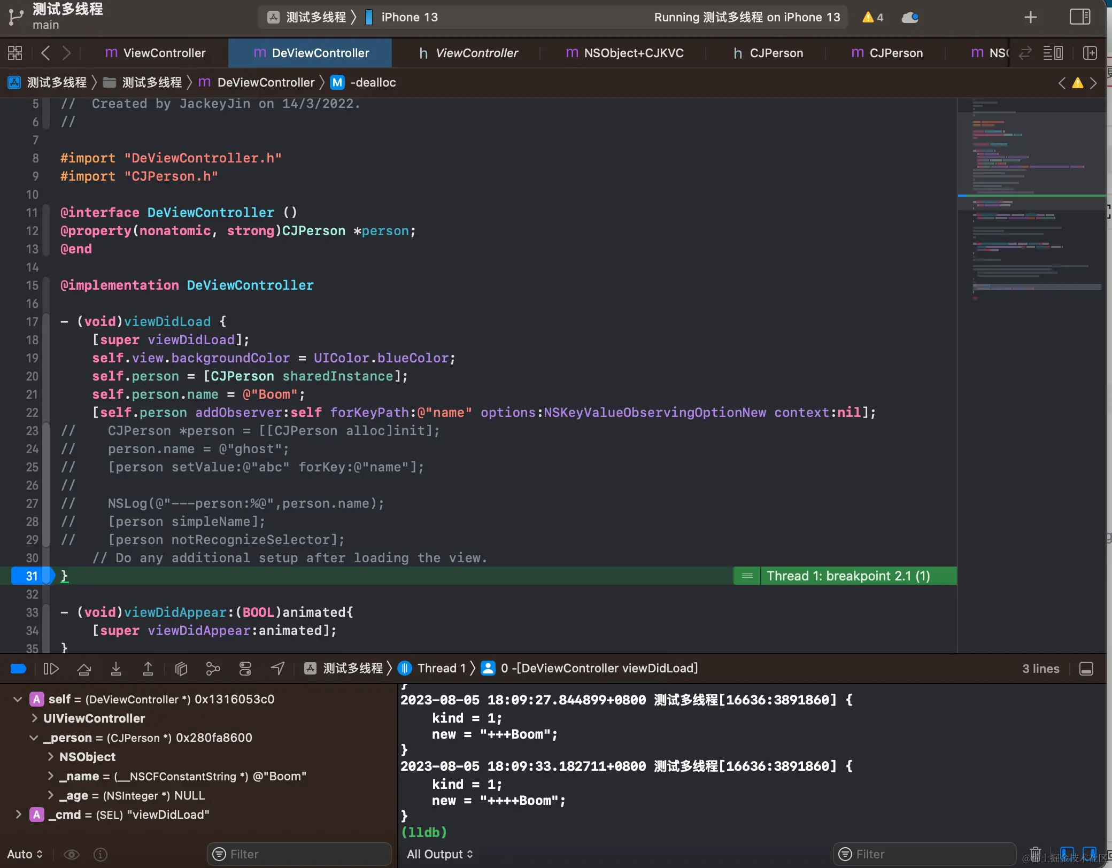Jump to previous issue arrow
This screenshot has height=868, width=1112.
point(1062,83)
